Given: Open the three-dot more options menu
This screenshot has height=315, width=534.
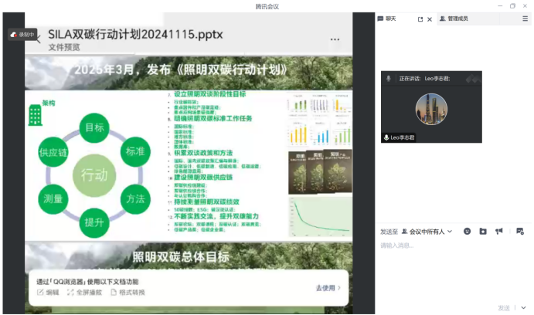Looking at the screenshot, I should (335, 39).
